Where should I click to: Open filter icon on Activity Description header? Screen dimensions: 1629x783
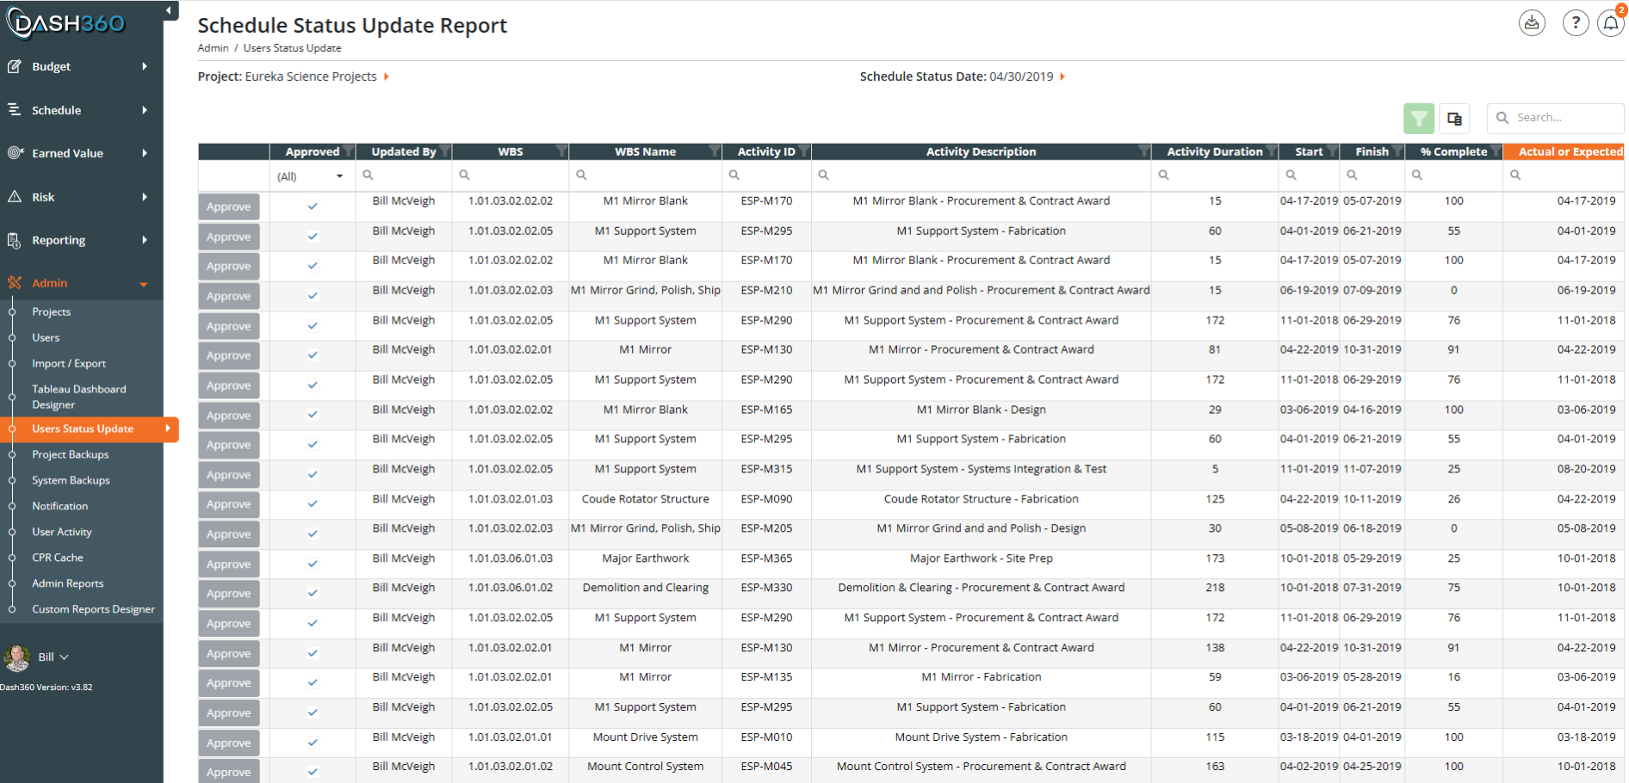pyautogui.click(x=1143, y=151)
